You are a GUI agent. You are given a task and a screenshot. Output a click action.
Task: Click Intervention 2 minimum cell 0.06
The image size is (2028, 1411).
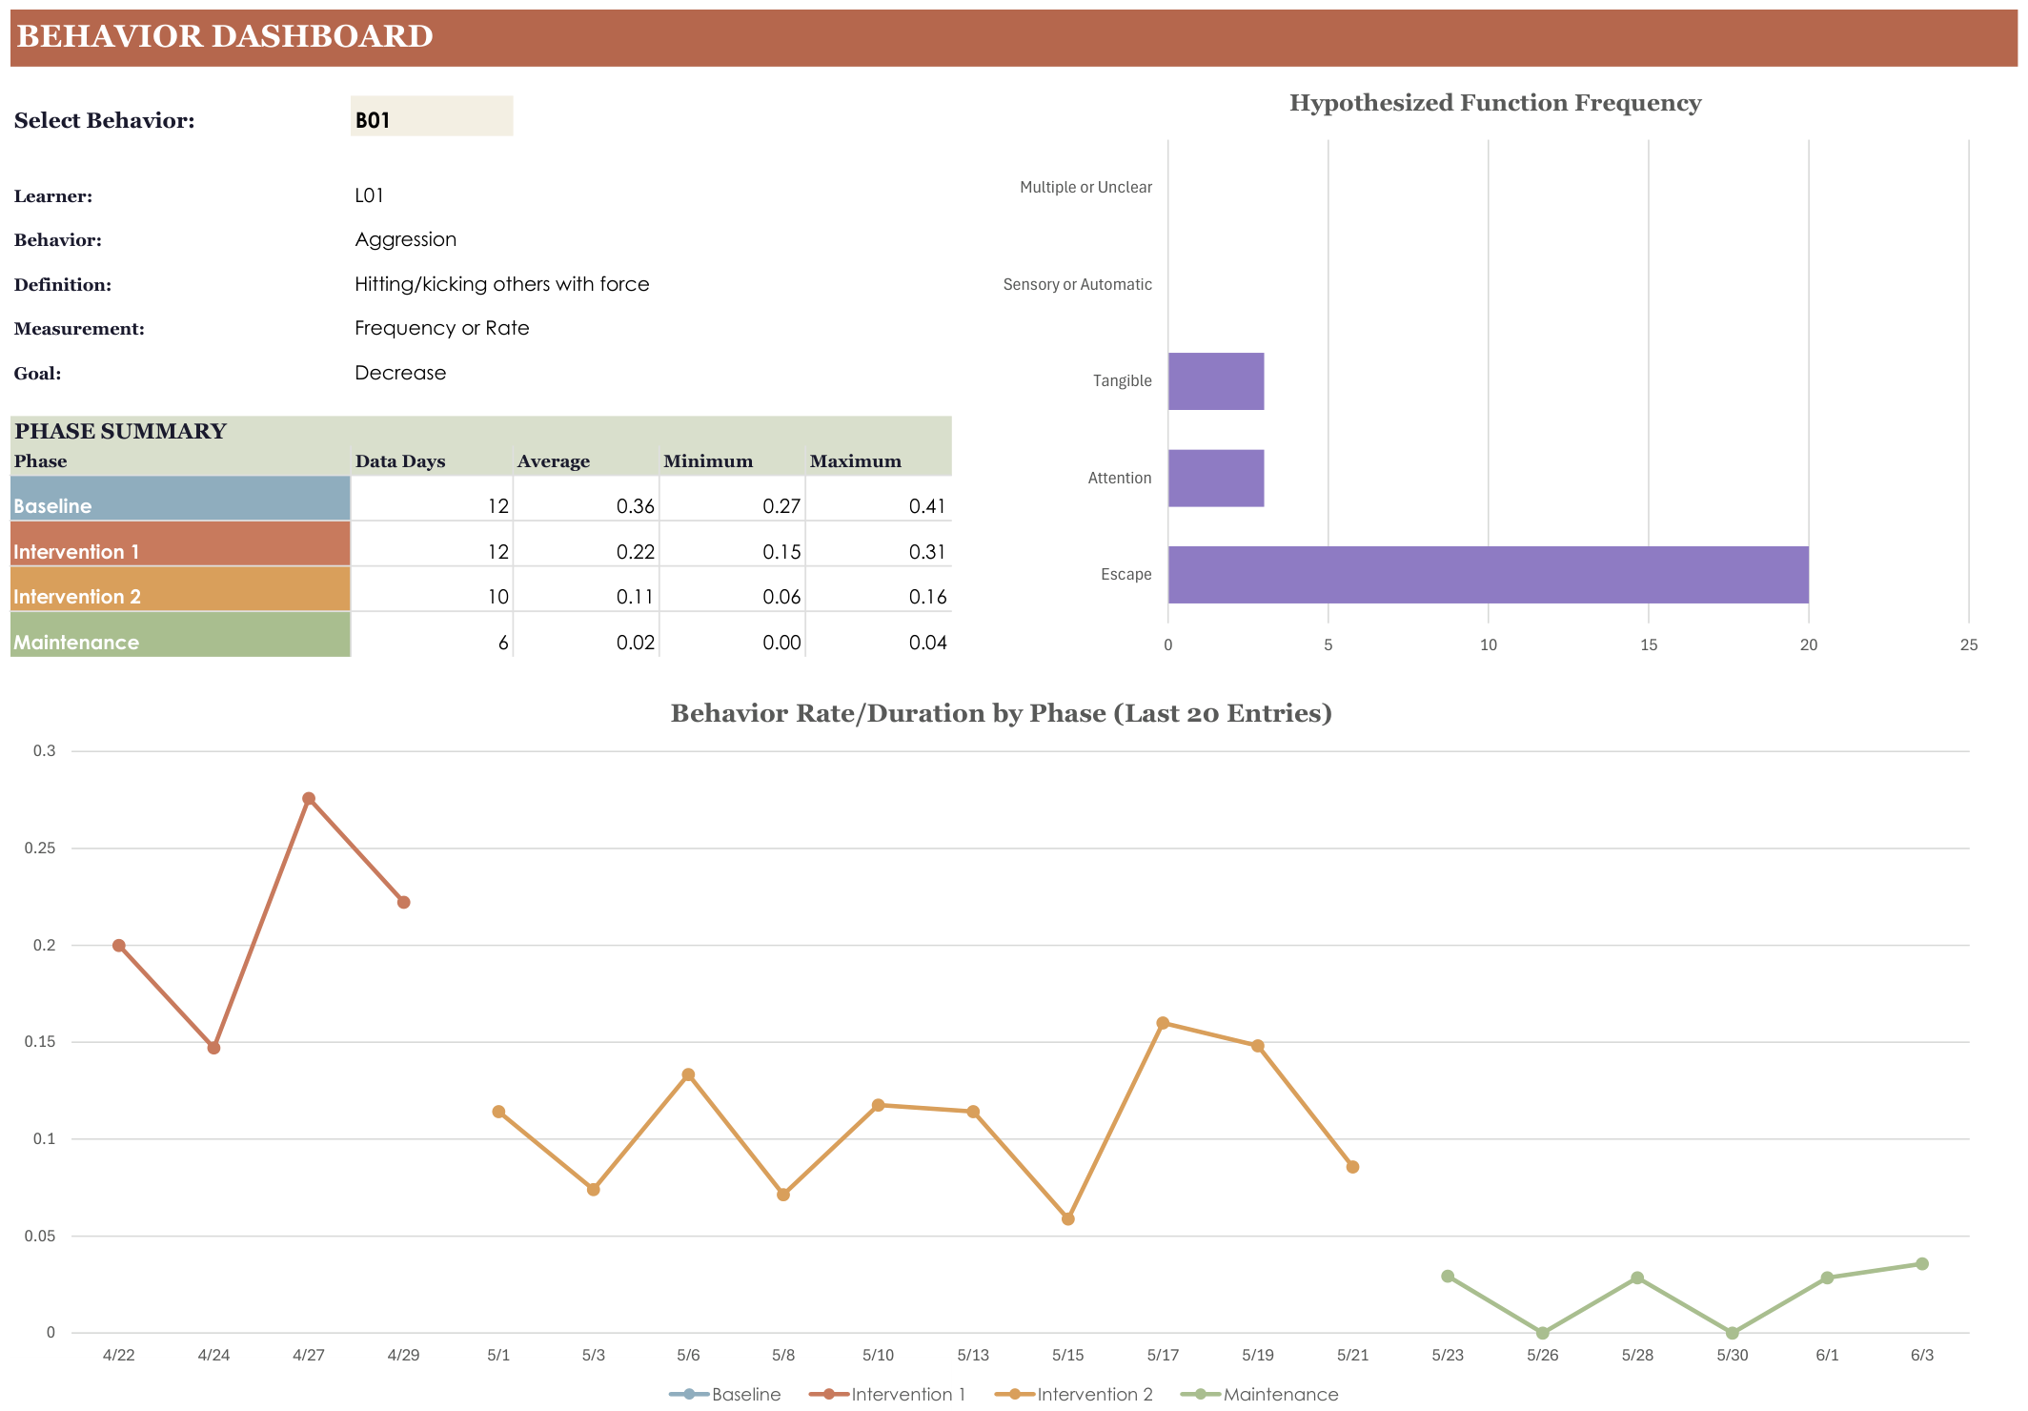(x=732, y=589)
